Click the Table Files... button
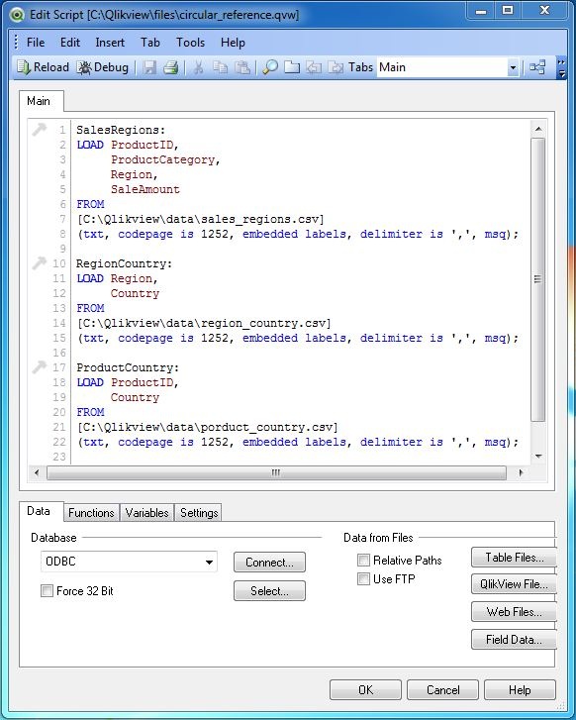 coord(514,558)
